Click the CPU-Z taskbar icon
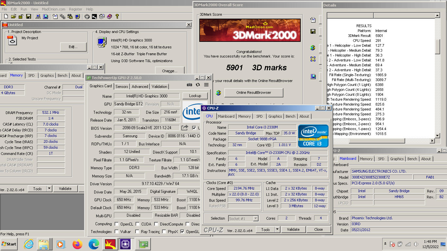 coord(125,244)
